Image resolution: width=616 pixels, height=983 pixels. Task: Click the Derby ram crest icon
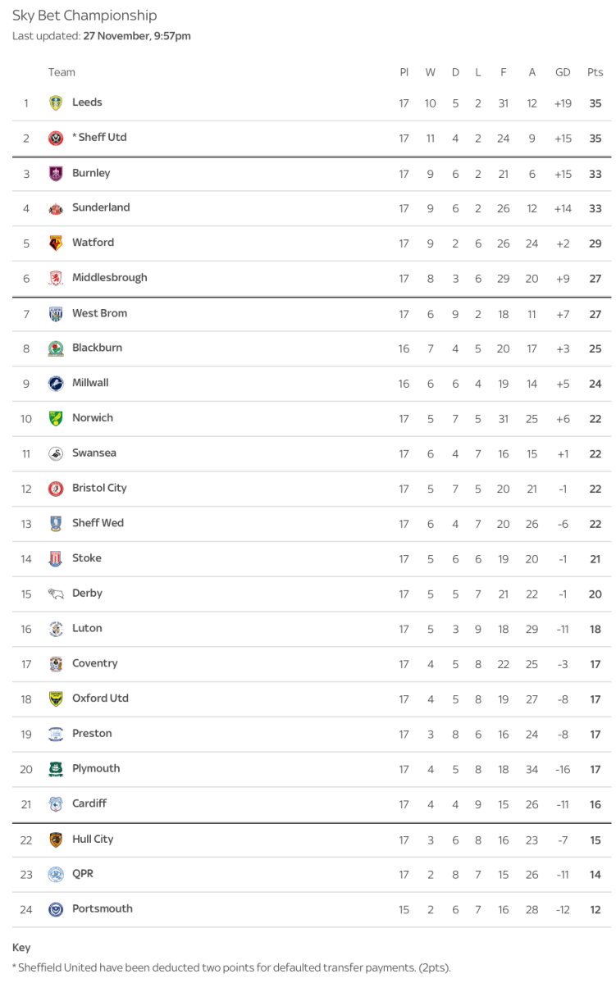click(56, 594)
